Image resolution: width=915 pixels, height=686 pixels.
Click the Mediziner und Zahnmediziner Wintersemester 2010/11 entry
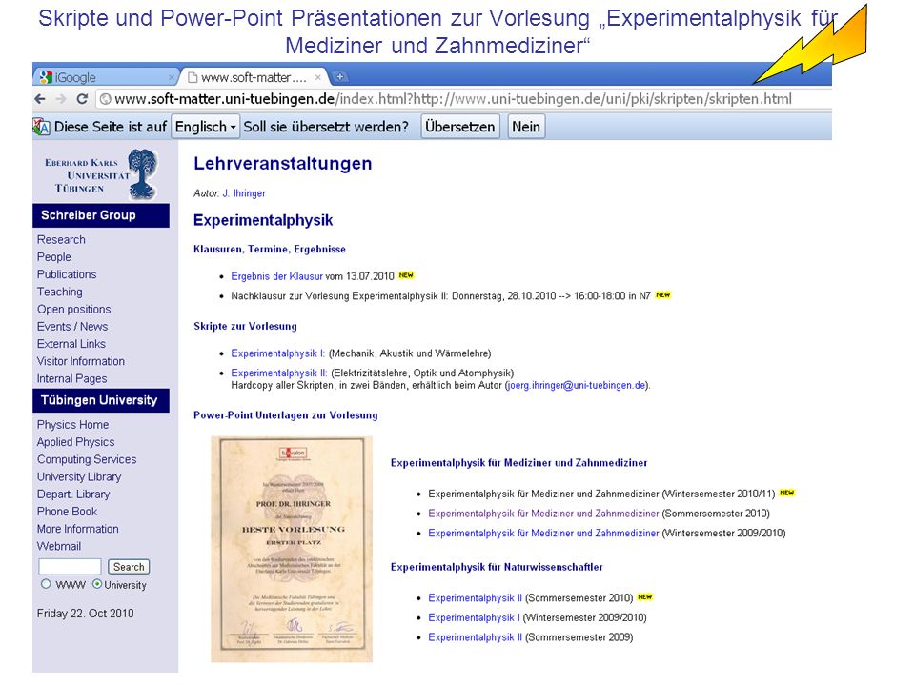pos(601,494)
